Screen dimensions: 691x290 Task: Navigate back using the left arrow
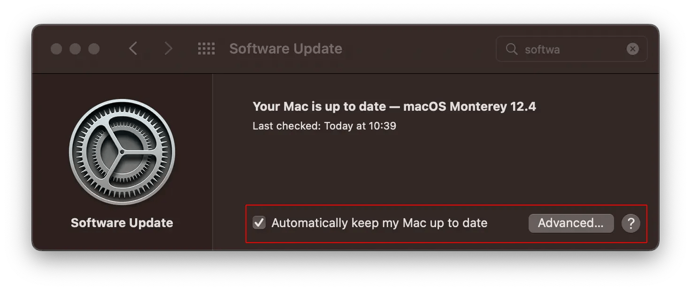pyautogui.click(x=133, y=48)
